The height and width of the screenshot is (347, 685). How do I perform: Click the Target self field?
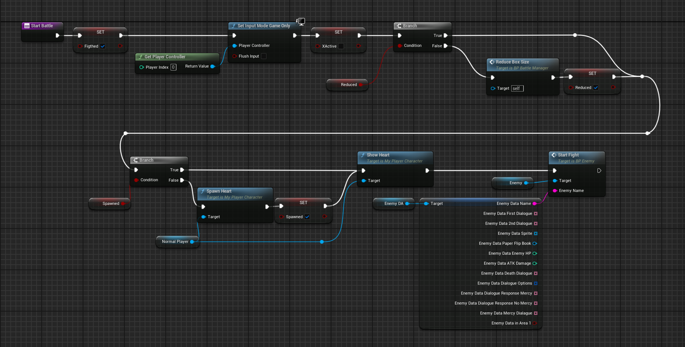point(517,88)
